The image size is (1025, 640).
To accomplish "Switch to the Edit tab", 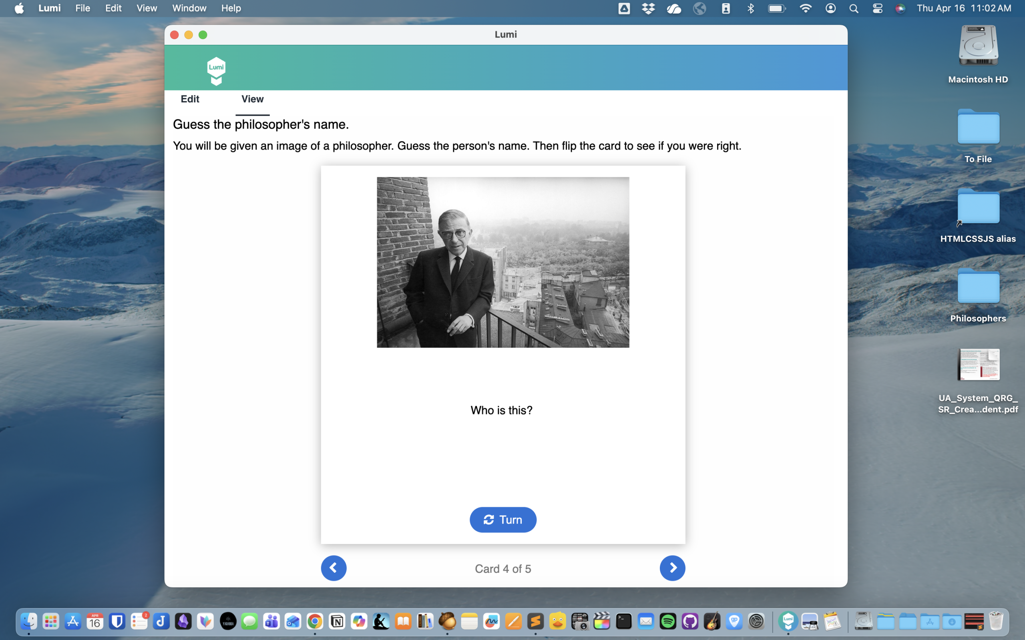I will click(x=190, y=99).
